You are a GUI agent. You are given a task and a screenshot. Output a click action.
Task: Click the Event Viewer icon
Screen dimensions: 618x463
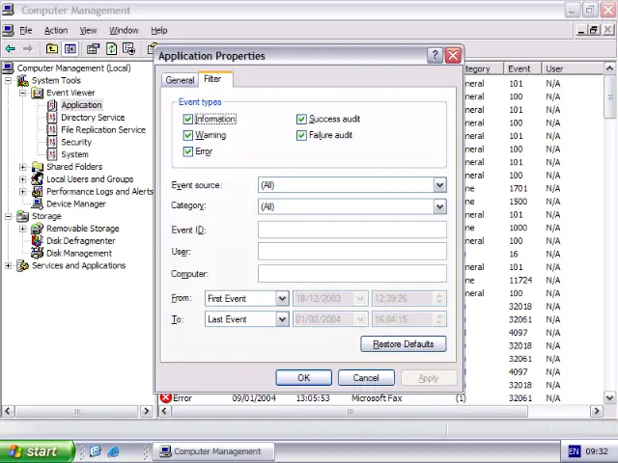click(37, 93)
